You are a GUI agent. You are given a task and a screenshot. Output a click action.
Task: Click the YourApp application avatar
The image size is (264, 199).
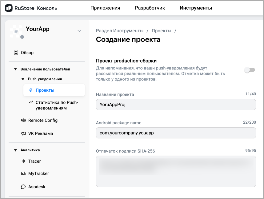tap(16, 31)
